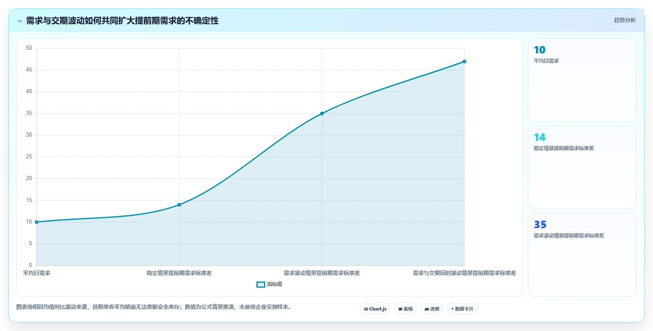Click the Chart.js chip

pyautogui.click(x=375, y=309)
